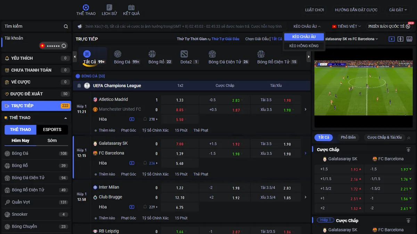Viewport: 417px width, 234px height.
Task: Switch to PHIÊN BẢN QUỐC TẾ
Action: (390, 26)
